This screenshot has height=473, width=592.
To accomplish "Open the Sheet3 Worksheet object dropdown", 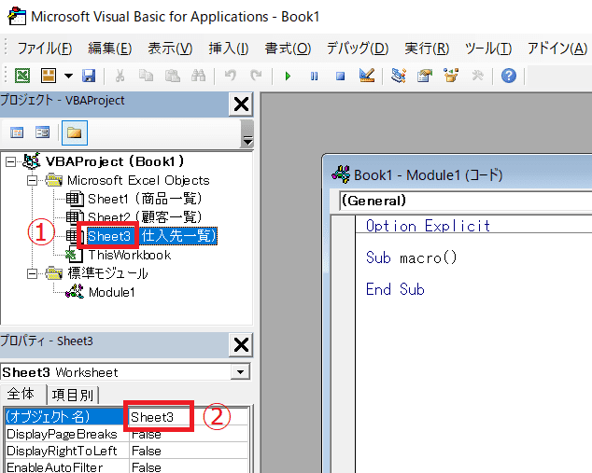I will click(242, 372).
